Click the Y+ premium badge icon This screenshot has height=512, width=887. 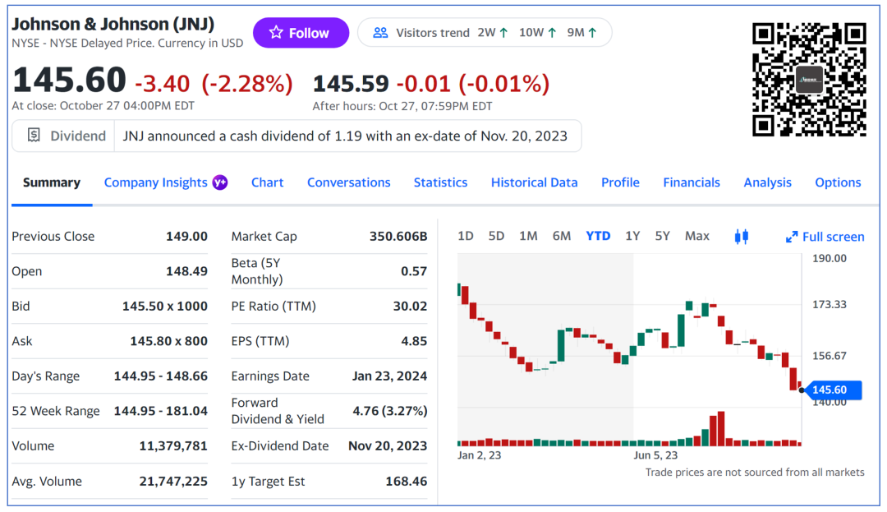tap(219, 182)
